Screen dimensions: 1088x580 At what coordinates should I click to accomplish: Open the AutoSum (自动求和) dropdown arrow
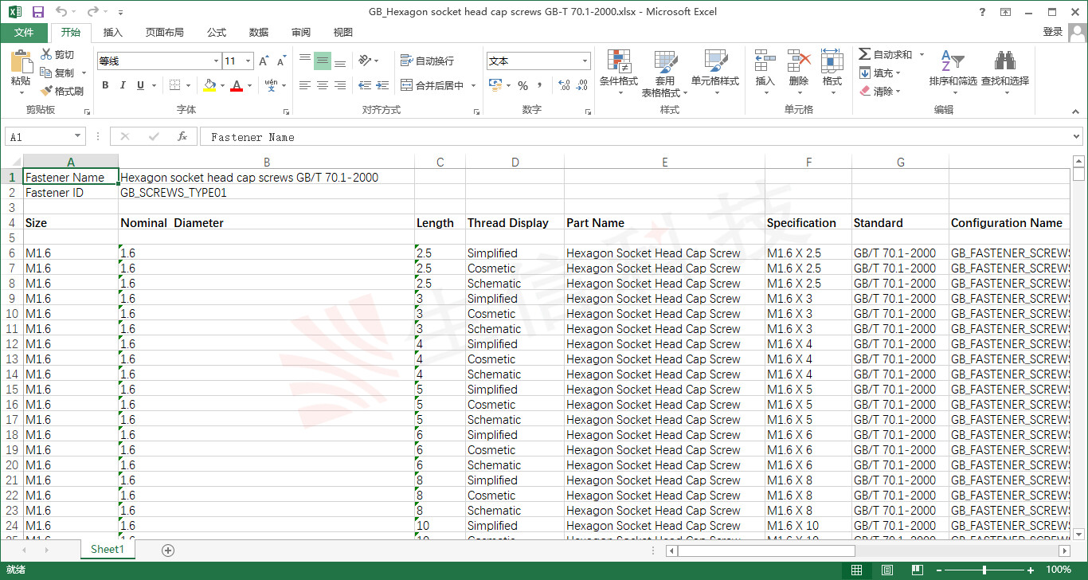tap(922, 54)
